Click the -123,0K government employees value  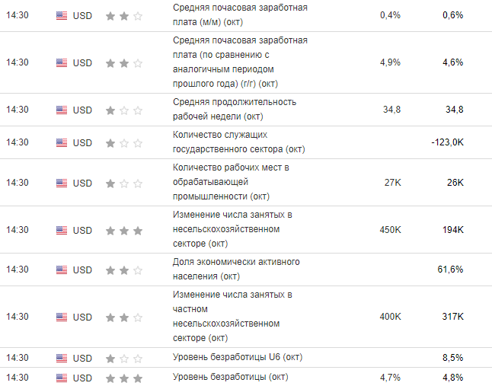tap(446, 142)
